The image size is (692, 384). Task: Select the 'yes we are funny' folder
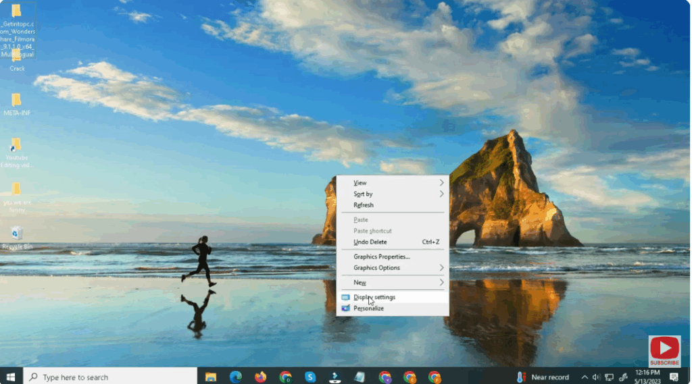click(17, 198)
